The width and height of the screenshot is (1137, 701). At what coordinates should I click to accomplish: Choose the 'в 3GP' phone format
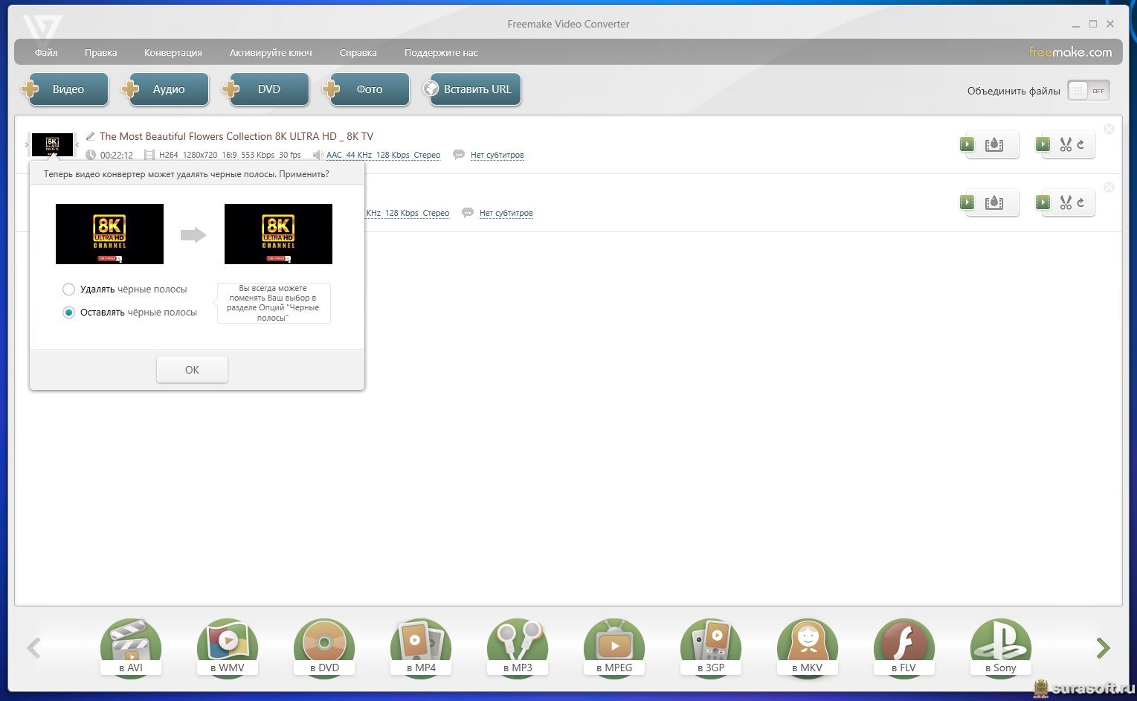711,647
